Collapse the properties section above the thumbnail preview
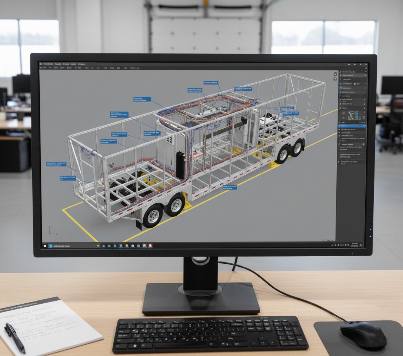403x356 pixels. coord(341,108)
